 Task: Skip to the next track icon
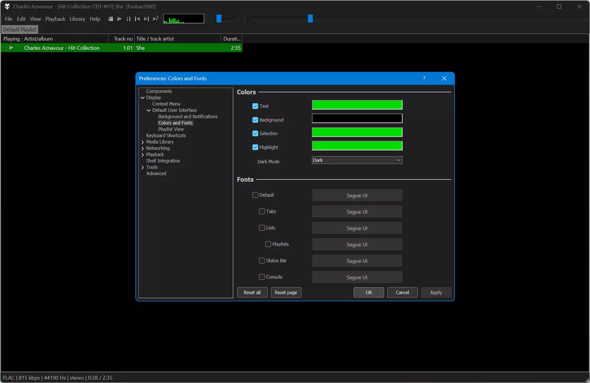point(146,19)
